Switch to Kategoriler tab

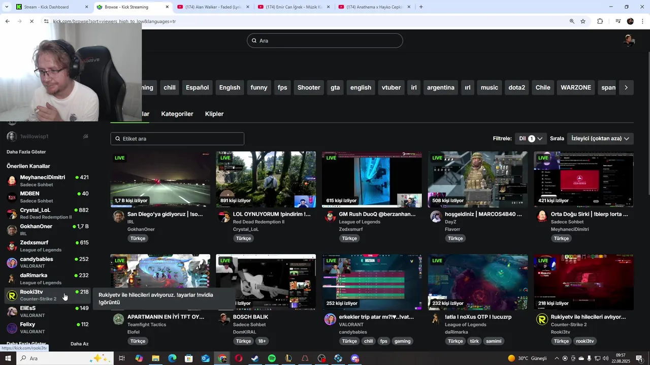click(177, 114)
